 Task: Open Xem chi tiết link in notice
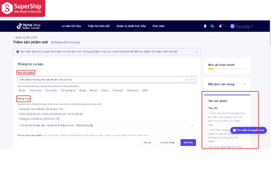[170, 52]
